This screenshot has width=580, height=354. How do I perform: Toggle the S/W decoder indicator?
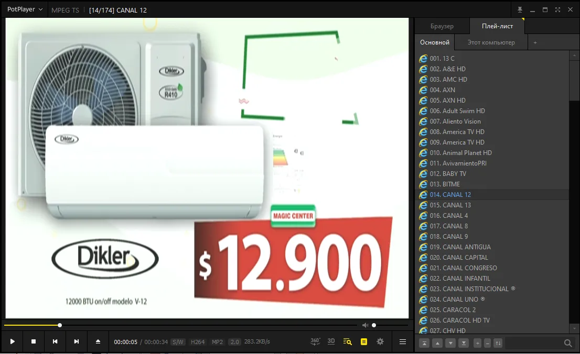178,342
